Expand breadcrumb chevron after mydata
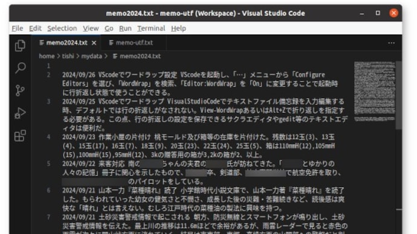Screen dimensions: 417x234 tap(106, 56)
